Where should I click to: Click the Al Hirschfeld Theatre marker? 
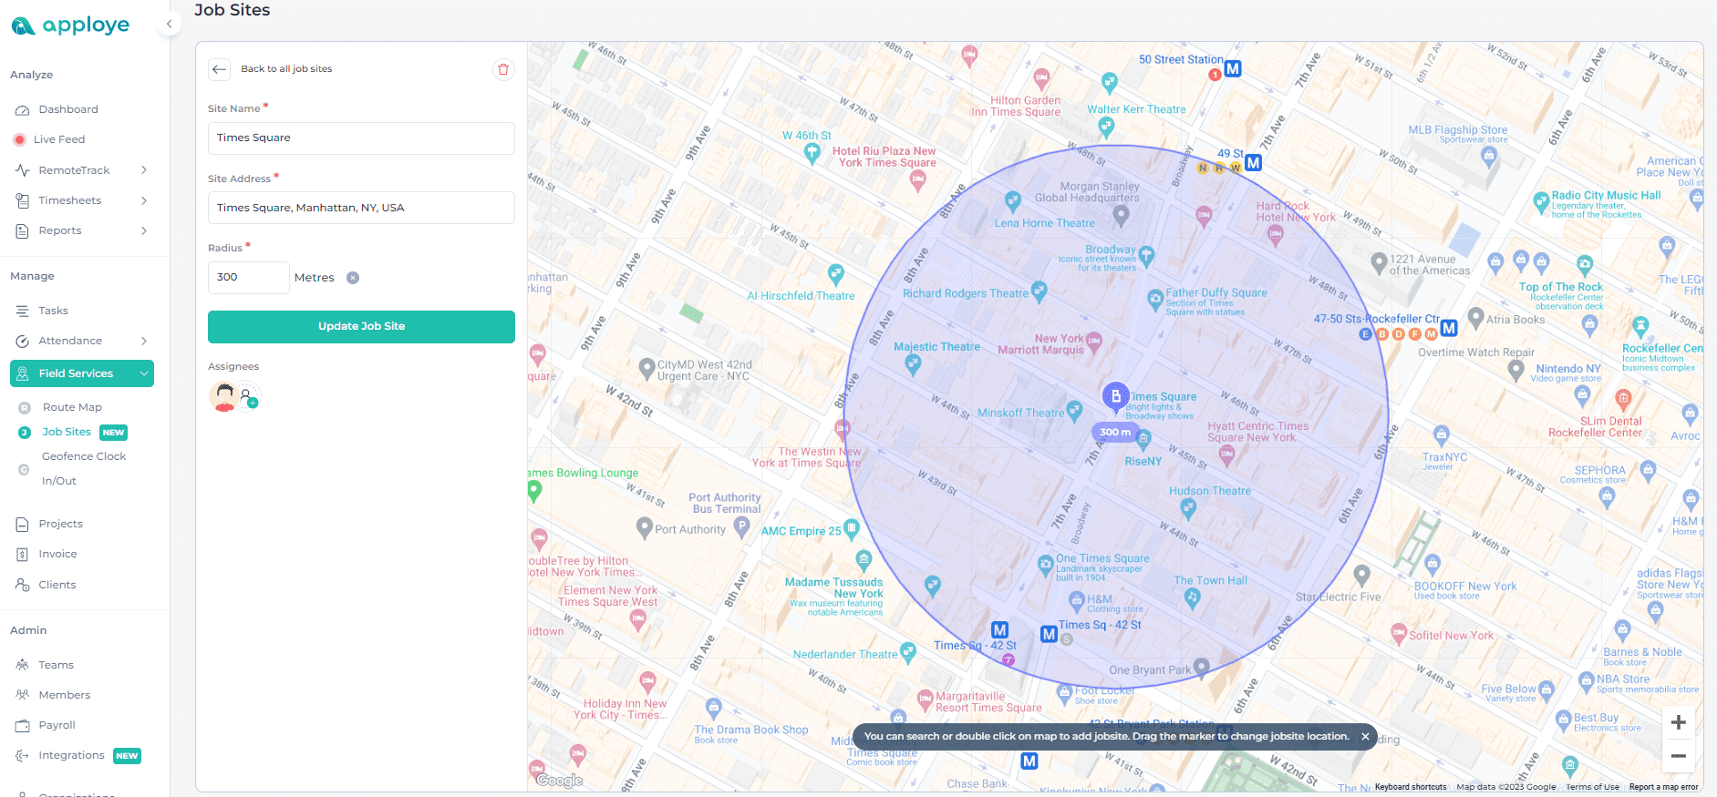(x=835, y=273)
